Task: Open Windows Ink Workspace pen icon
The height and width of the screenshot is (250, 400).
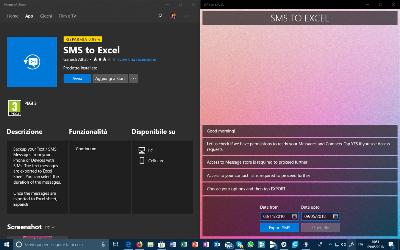Action: click(x=351, y=244)
